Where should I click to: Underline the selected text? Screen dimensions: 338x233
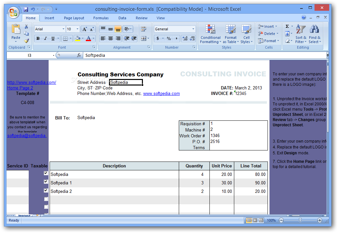point(53,39)
